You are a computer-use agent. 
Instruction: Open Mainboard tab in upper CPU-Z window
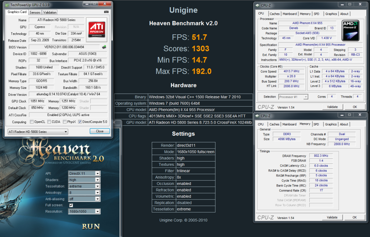tap(289, 14)
